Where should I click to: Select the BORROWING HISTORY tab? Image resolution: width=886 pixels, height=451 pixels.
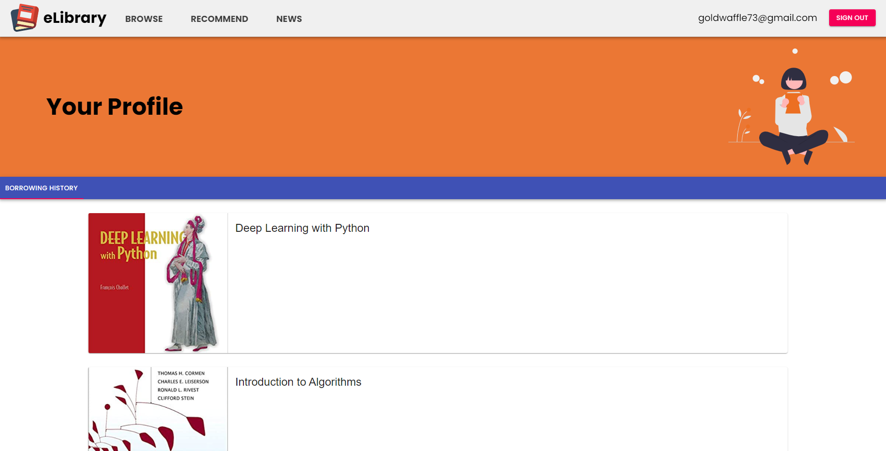point(42,188)
